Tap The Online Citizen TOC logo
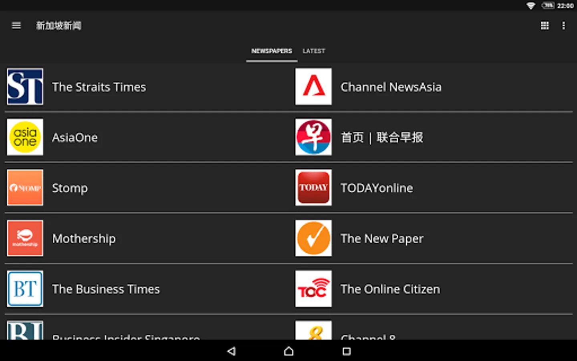This screenshot has height=361, width=577. (313, 289)
